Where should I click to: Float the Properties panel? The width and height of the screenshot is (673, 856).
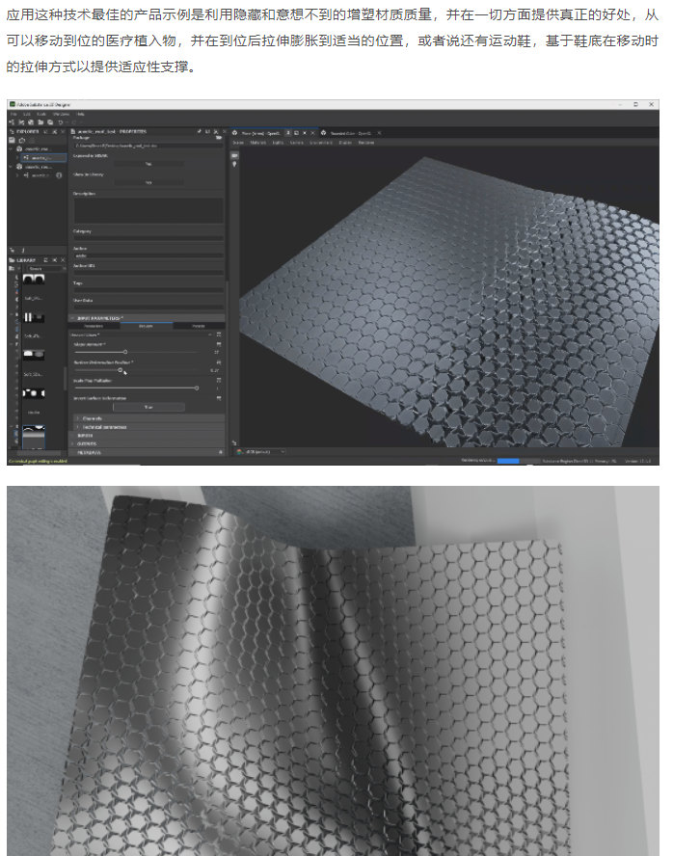207,131
